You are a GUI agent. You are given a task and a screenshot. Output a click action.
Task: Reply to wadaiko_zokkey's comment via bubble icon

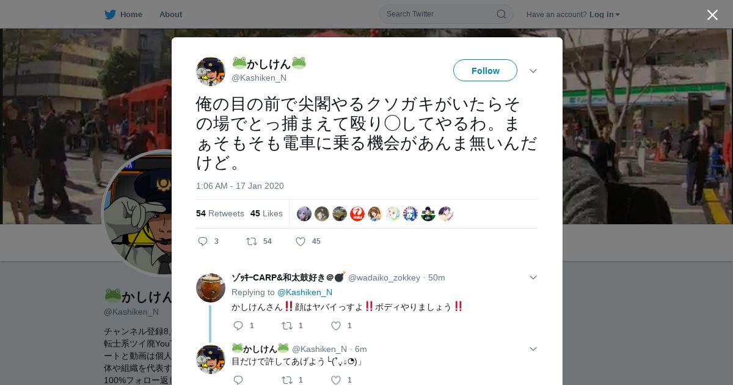tap(238, 326)
